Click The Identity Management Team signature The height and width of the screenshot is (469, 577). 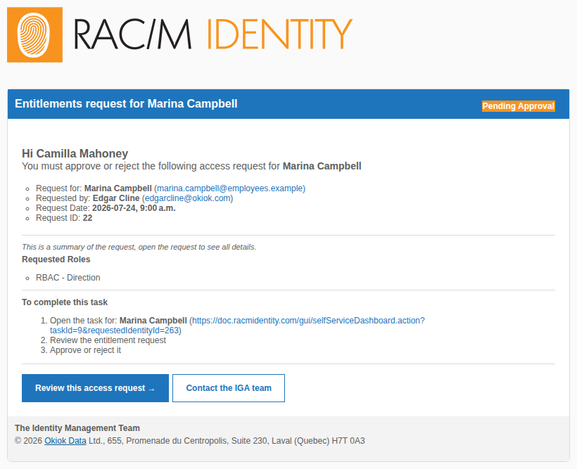[x=77, y=428]
